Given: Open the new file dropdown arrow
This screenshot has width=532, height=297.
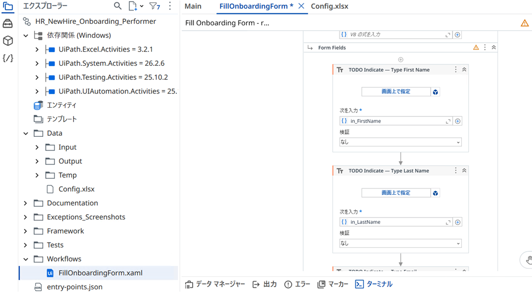Looking at the screenshot, I should (142, 6).
